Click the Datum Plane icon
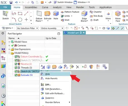This screenshot has height=106, width=128. pyautogui.click(x=39, y=14)
